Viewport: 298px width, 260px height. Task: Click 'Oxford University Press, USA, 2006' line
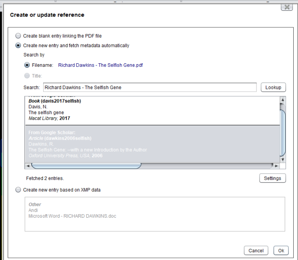(66, 156)
